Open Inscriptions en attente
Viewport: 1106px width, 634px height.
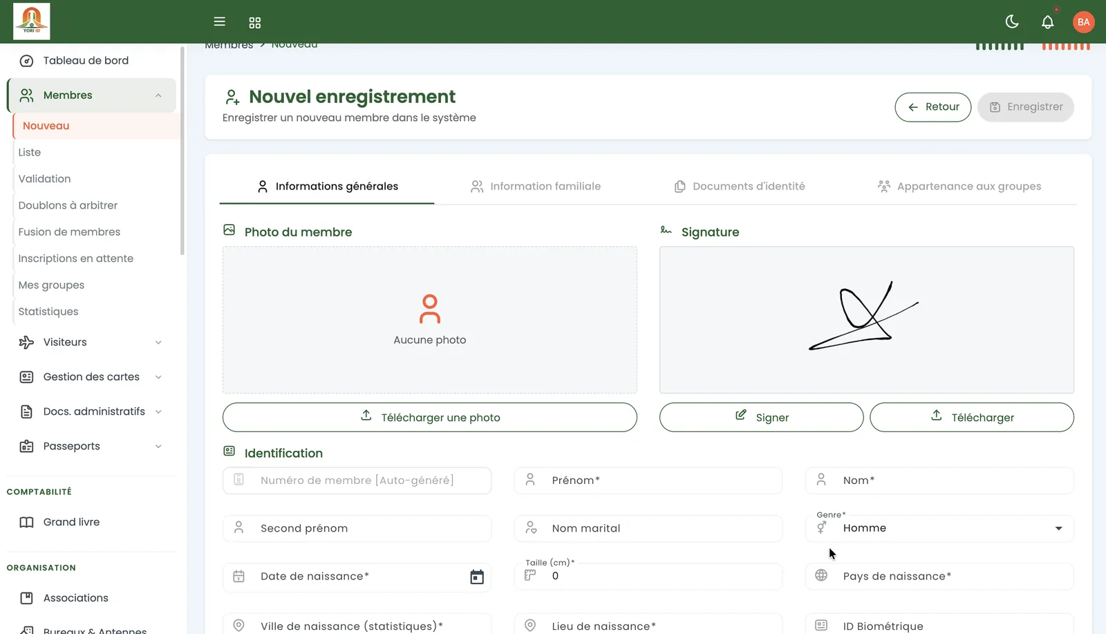point(95,259)
